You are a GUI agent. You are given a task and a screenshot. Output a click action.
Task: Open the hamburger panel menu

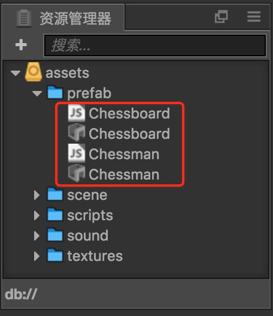254,17
